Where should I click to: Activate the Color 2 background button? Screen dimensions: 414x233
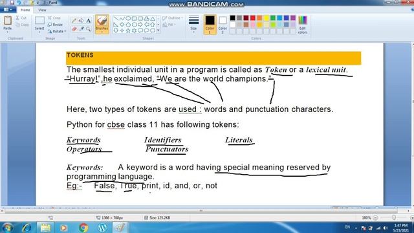click(223, 25)
